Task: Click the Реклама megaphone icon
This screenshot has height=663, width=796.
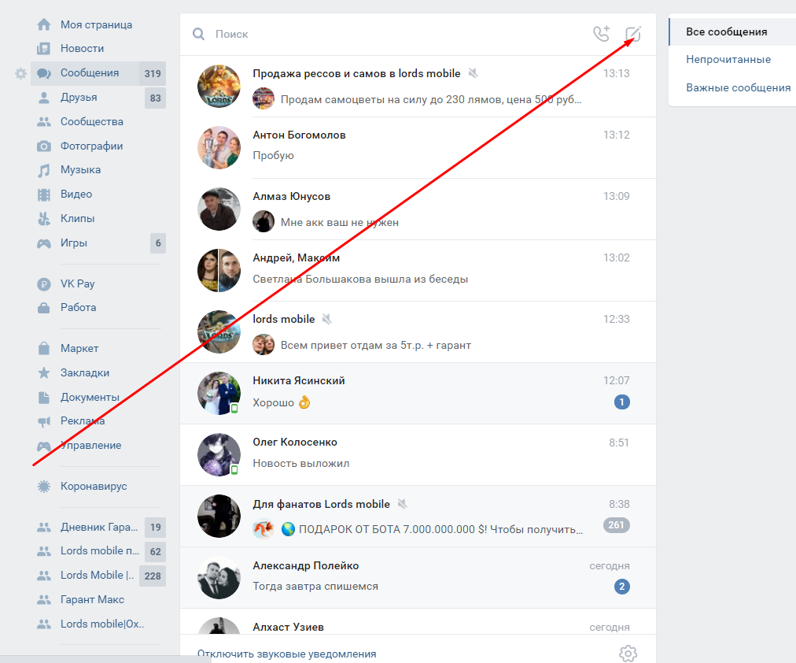Action: pyautogui.click(x=44, y=421)
